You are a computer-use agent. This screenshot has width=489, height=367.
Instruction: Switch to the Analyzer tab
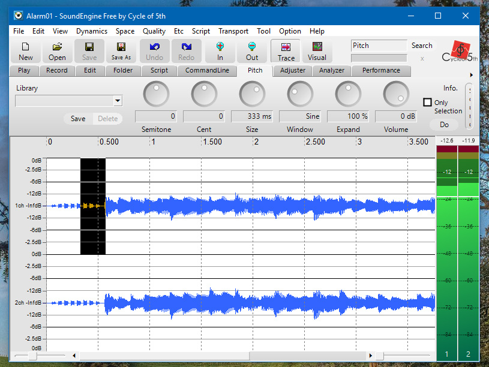click(x=332, y=70)
